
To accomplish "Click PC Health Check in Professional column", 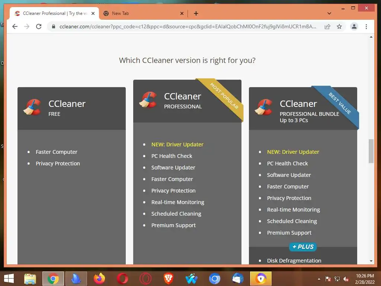I will [x=172, y=156].
